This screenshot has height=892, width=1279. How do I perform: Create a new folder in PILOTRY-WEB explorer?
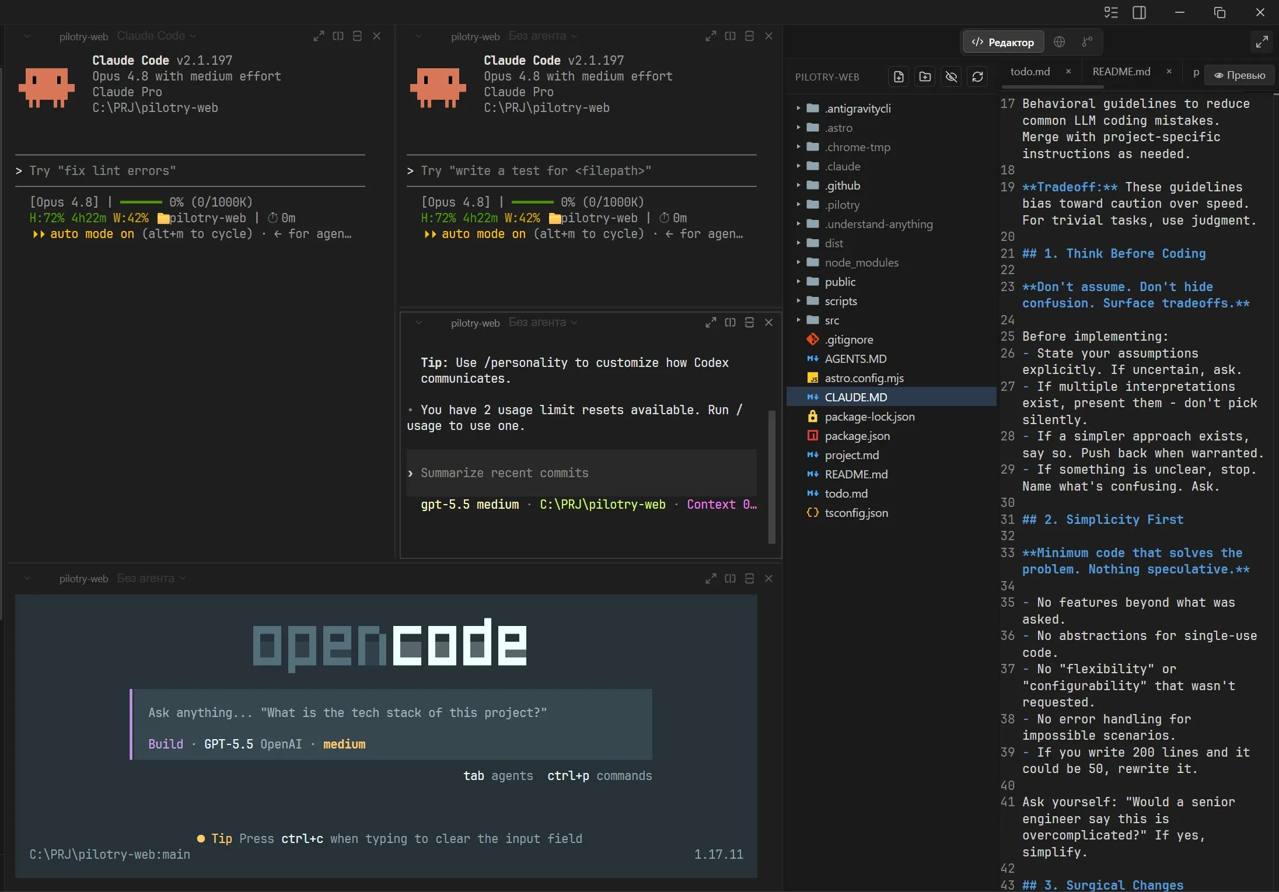click(925, 76)
